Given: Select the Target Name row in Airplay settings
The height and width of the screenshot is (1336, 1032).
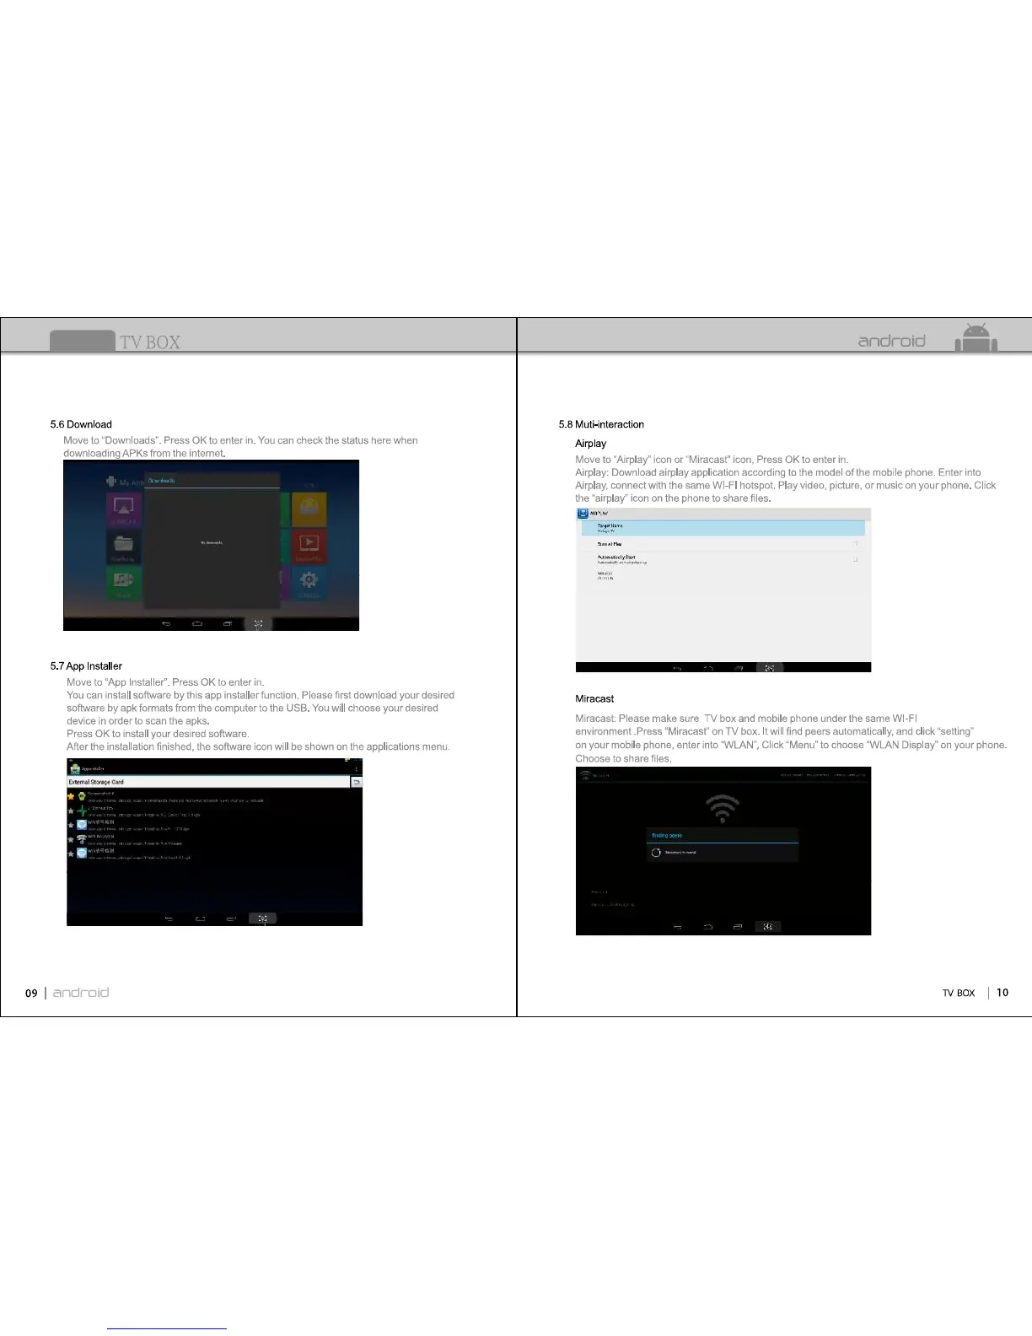Looking at the screenshot, I should click(723, 528).
